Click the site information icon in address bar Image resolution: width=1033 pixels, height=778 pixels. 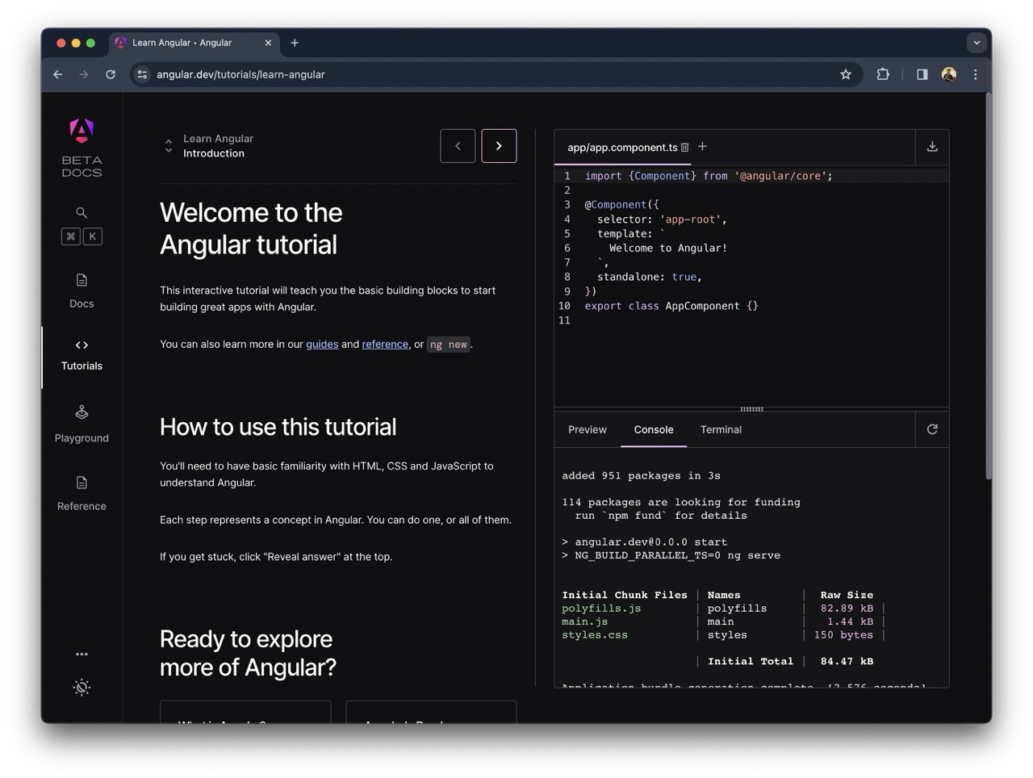(x=142, y=74)
